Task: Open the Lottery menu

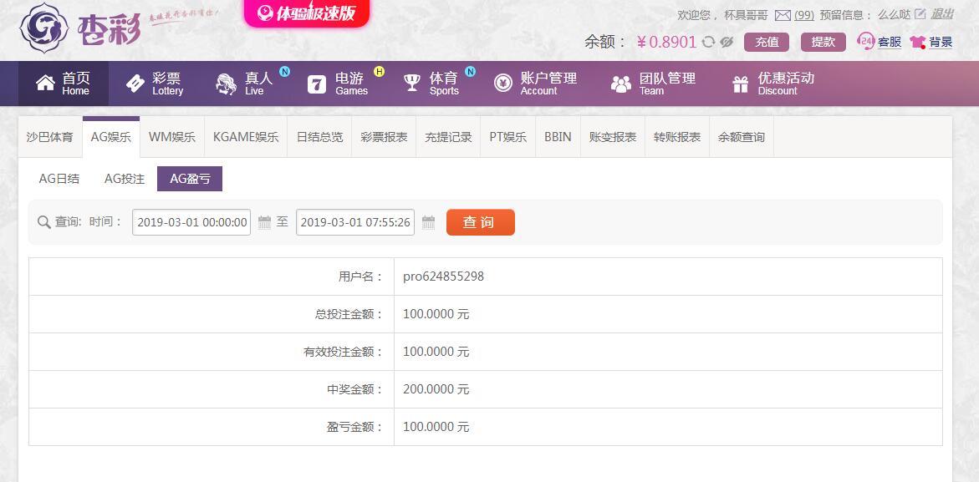Action: (x=154, y=84)
